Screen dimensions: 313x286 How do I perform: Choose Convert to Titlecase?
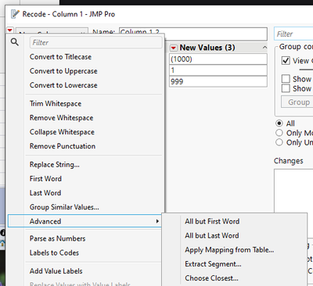coord(60,57)
